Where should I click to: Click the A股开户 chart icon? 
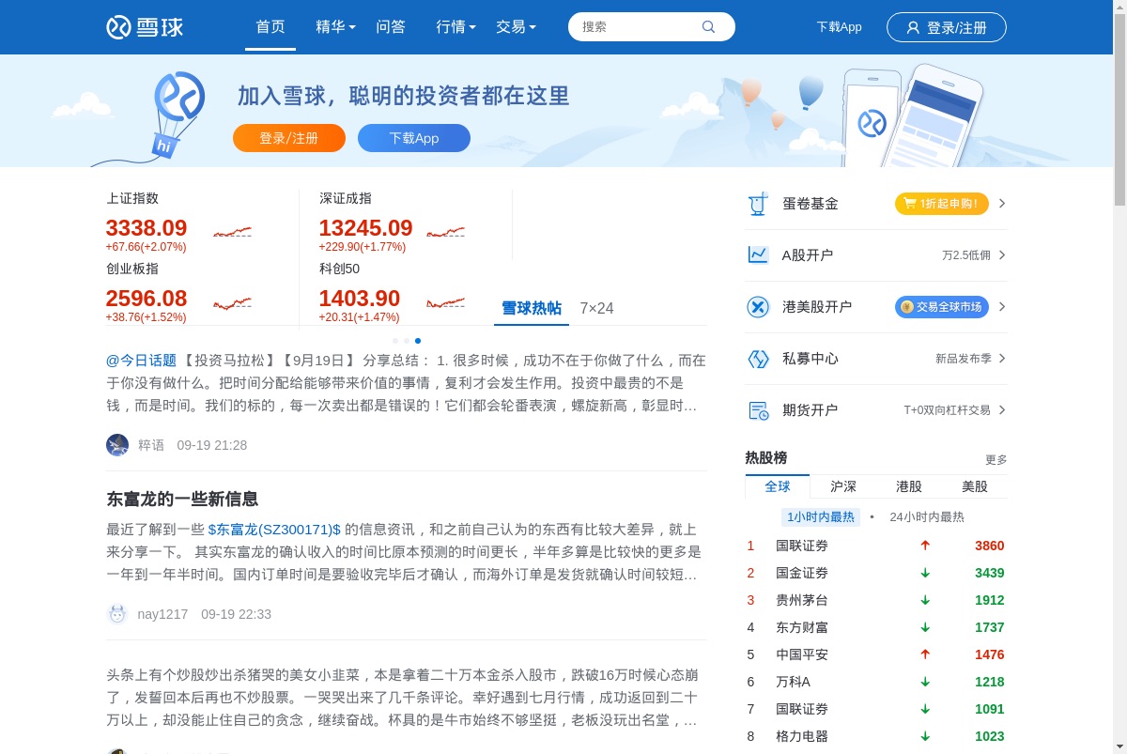tap(757, 255)
